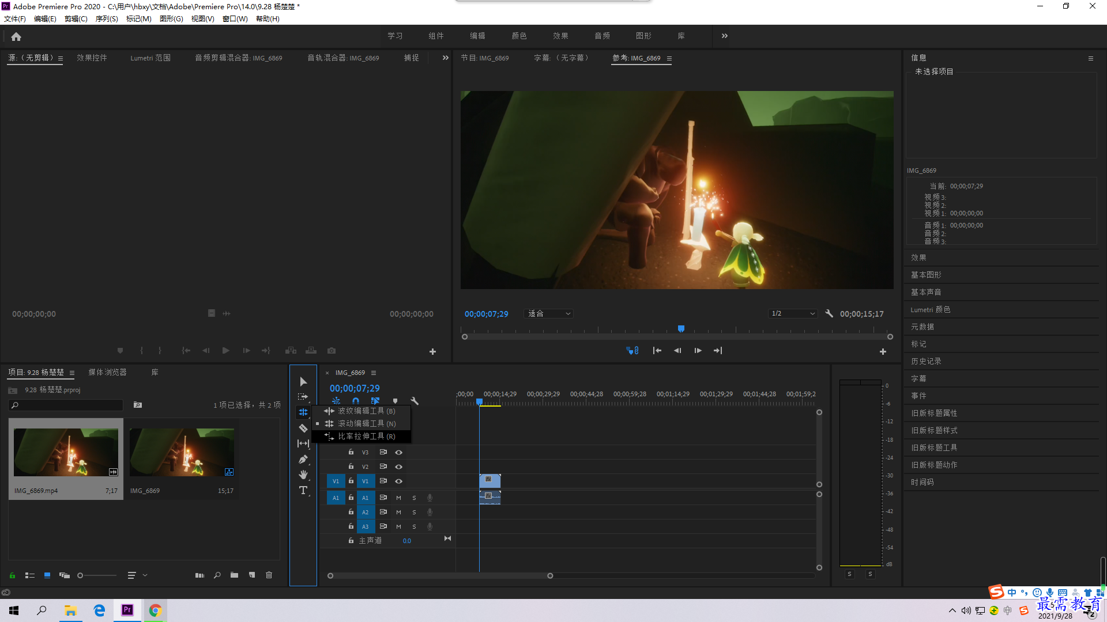Adjust project thumbnail size slider
Viewport: 1107px width, 622px height.
97,575
